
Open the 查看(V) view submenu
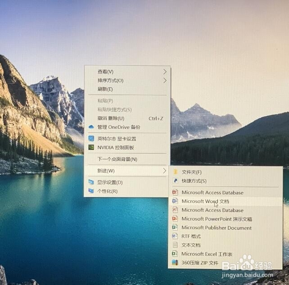click(x=127, y=72)
